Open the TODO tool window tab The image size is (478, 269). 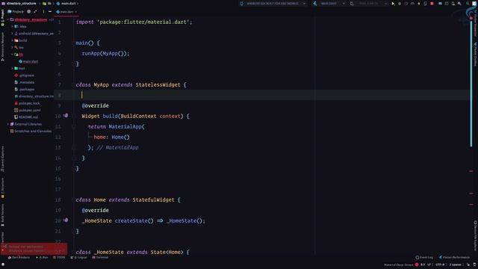coord(59,257)
